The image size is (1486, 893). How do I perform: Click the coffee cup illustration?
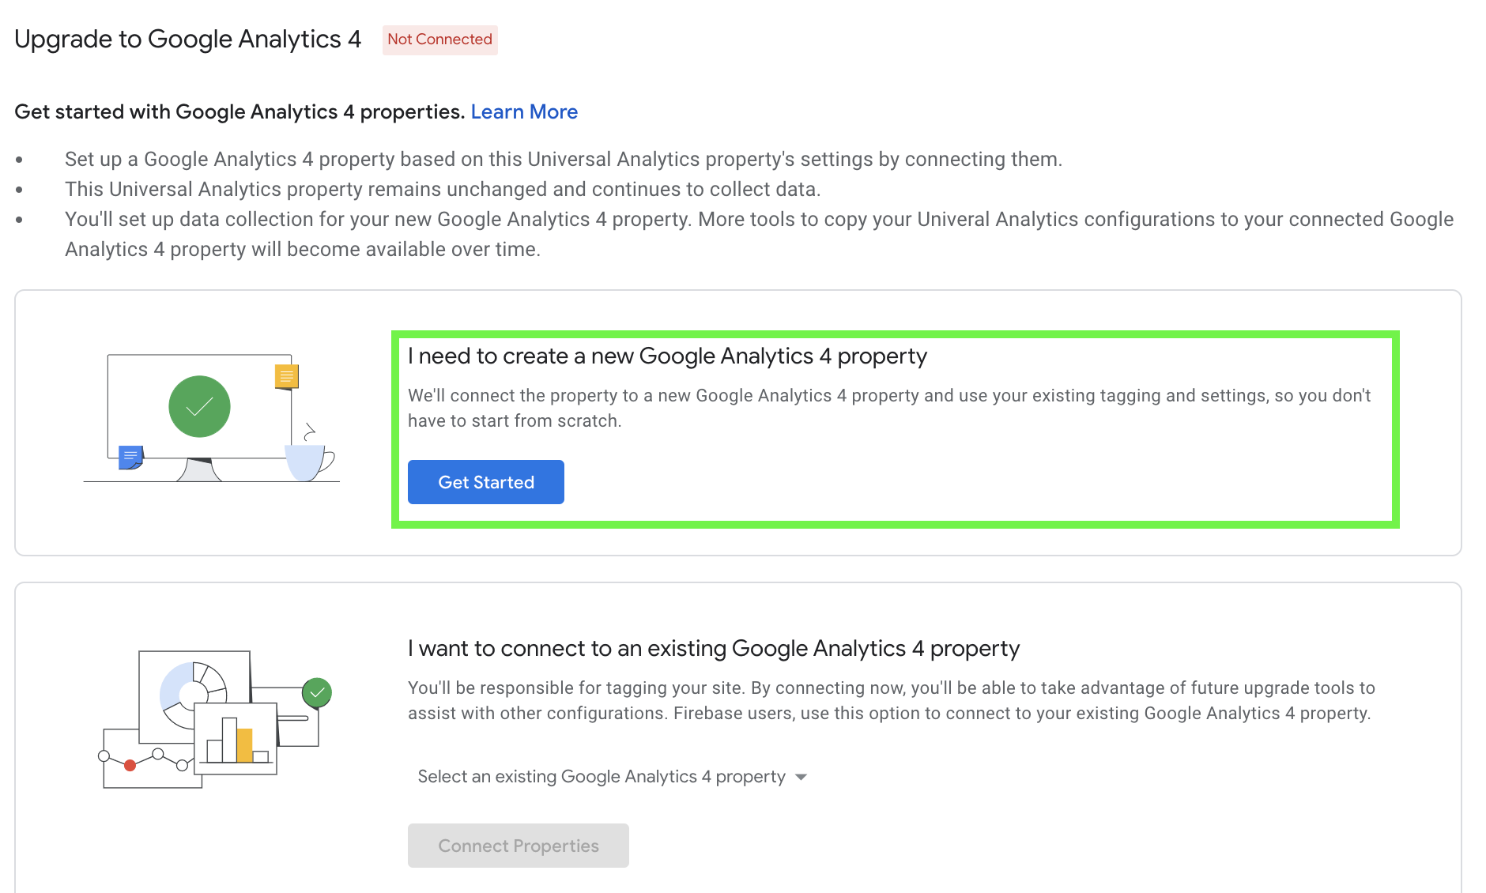pyautogui.click(x=309, y=460)
